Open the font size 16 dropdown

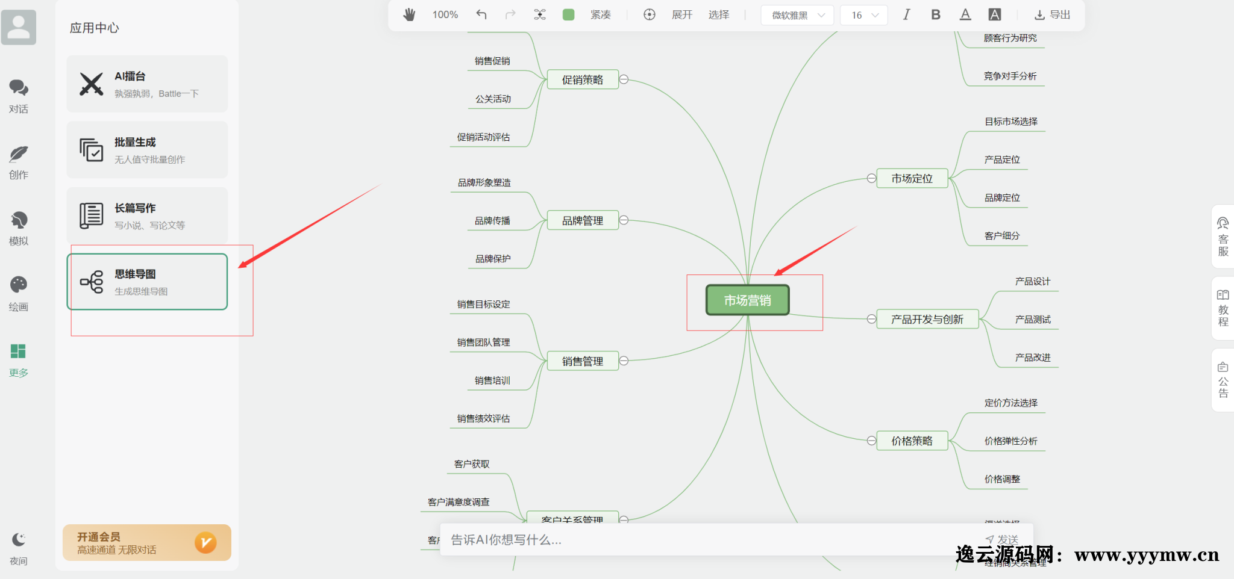864,15
